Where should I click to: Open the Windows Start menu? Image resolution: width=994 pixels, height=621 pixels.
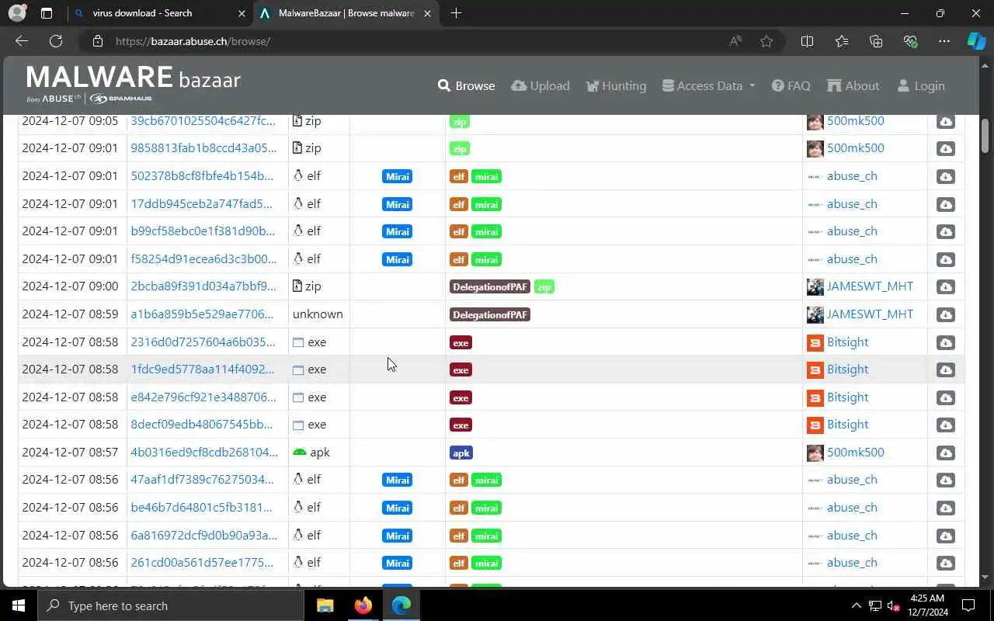pos(19,605)
